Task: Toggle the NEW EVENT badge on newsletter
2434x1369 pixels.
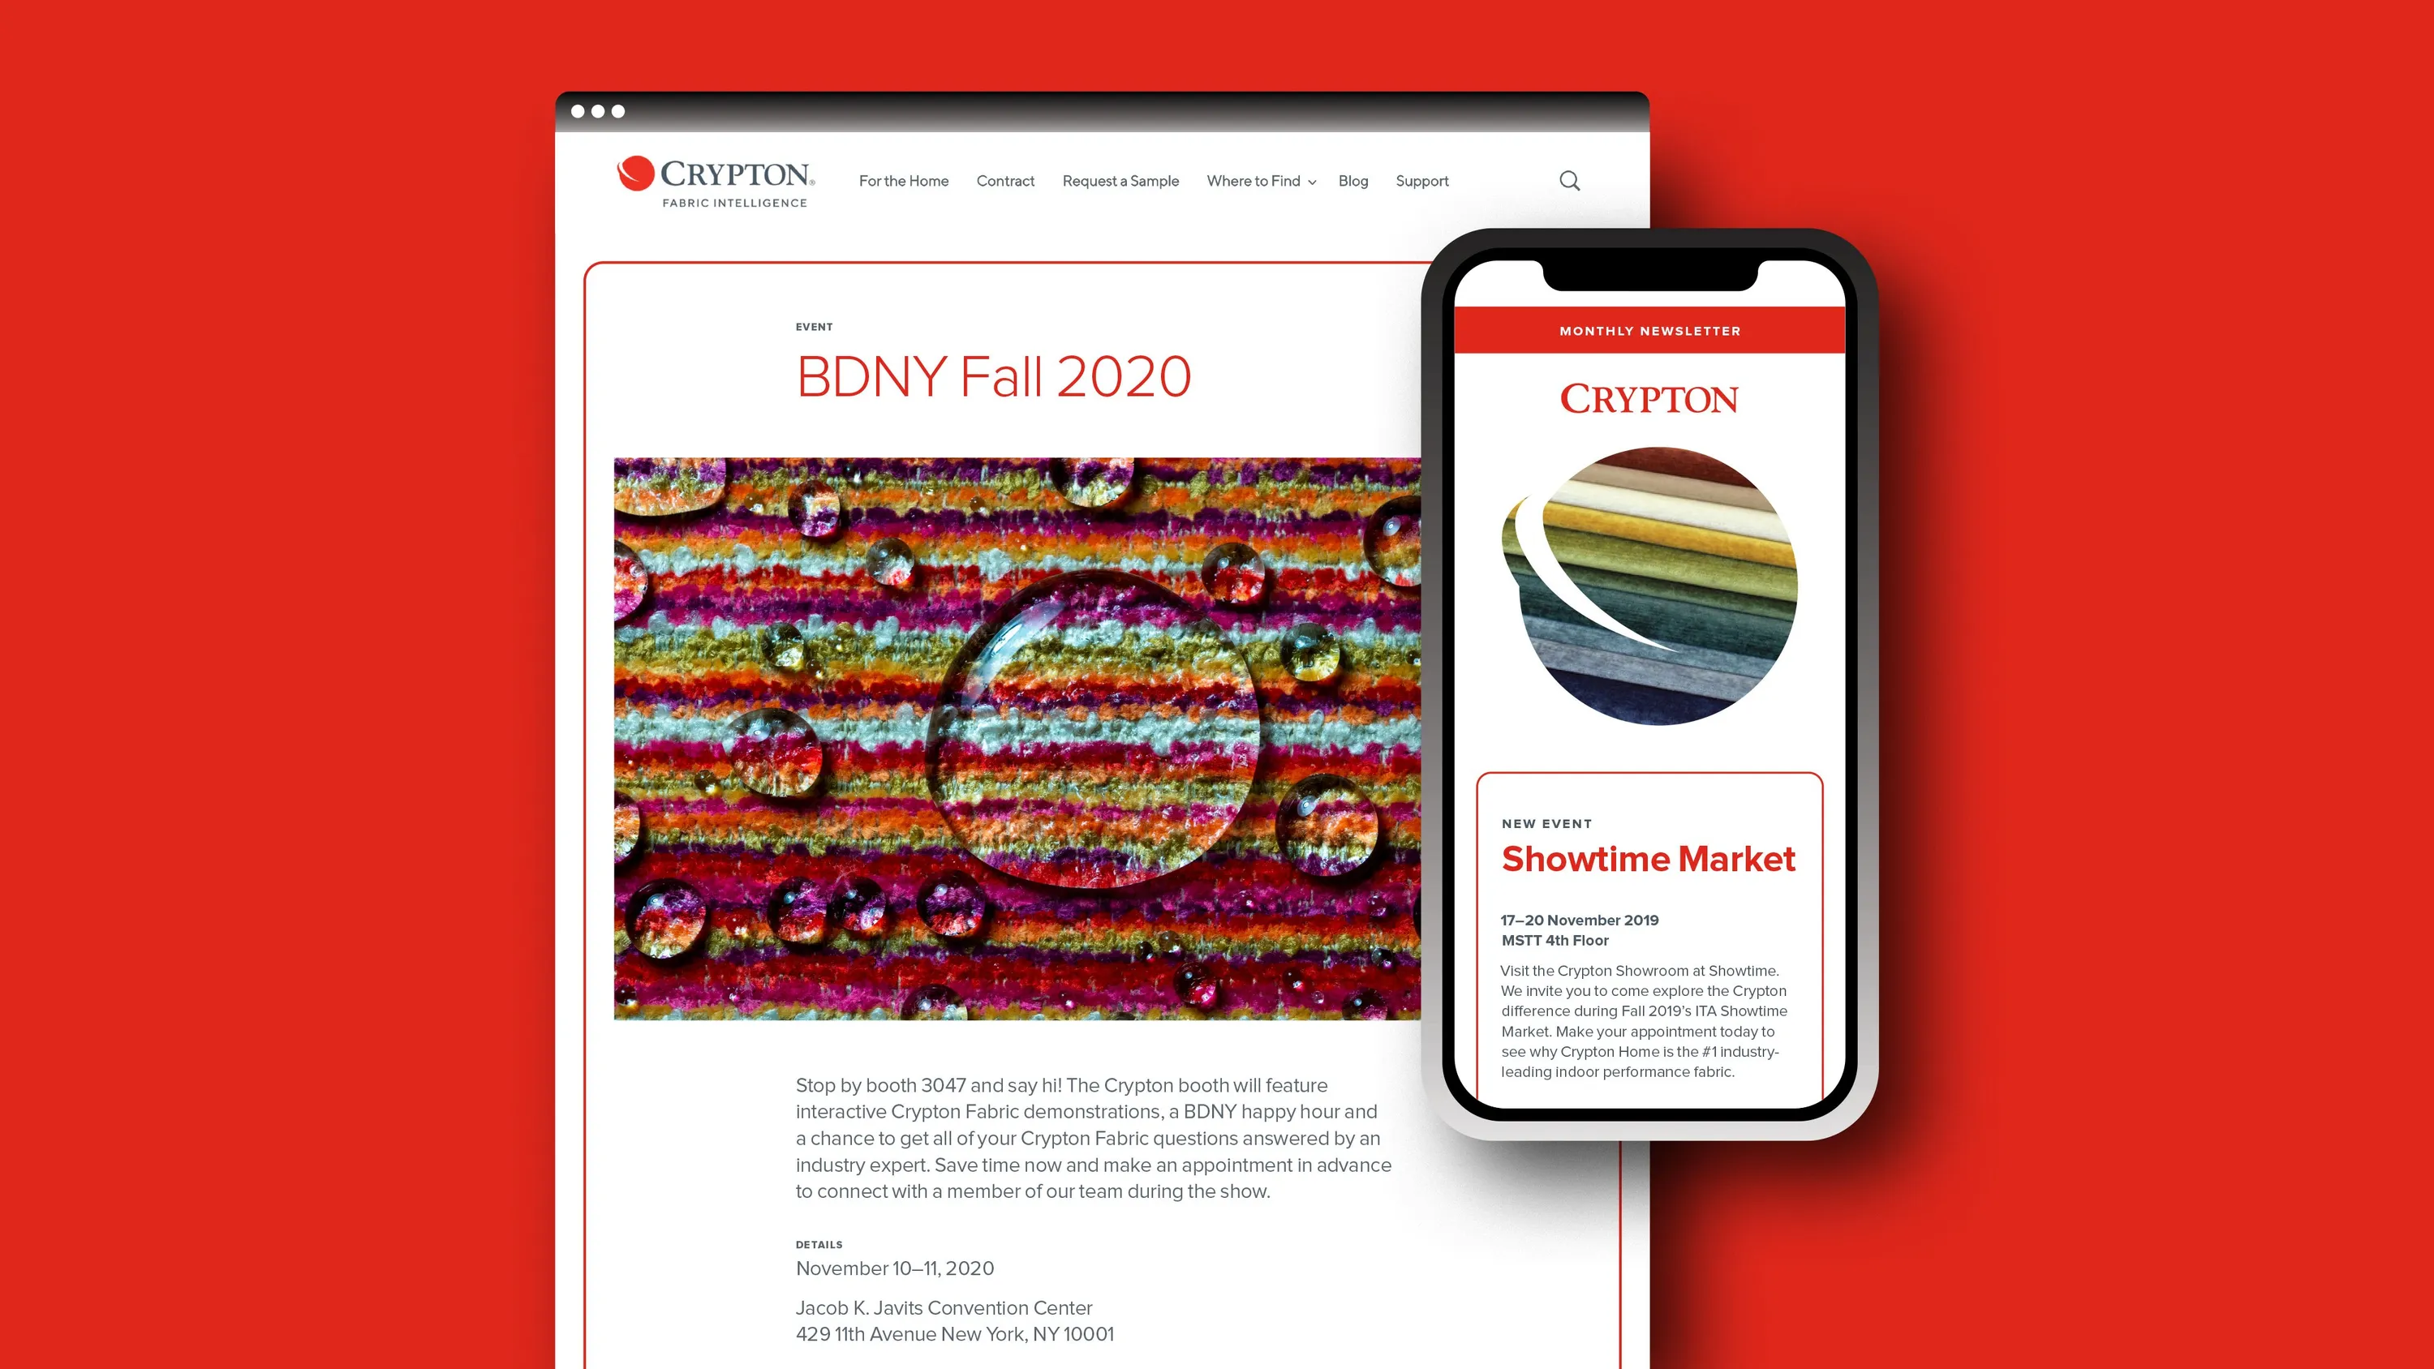Action: tap(1545, 822)
